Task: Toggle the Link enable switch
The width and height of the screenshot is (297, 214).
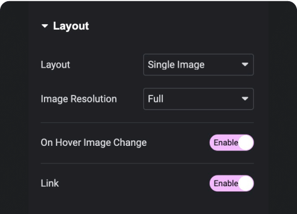Action: tap(232, 183)
